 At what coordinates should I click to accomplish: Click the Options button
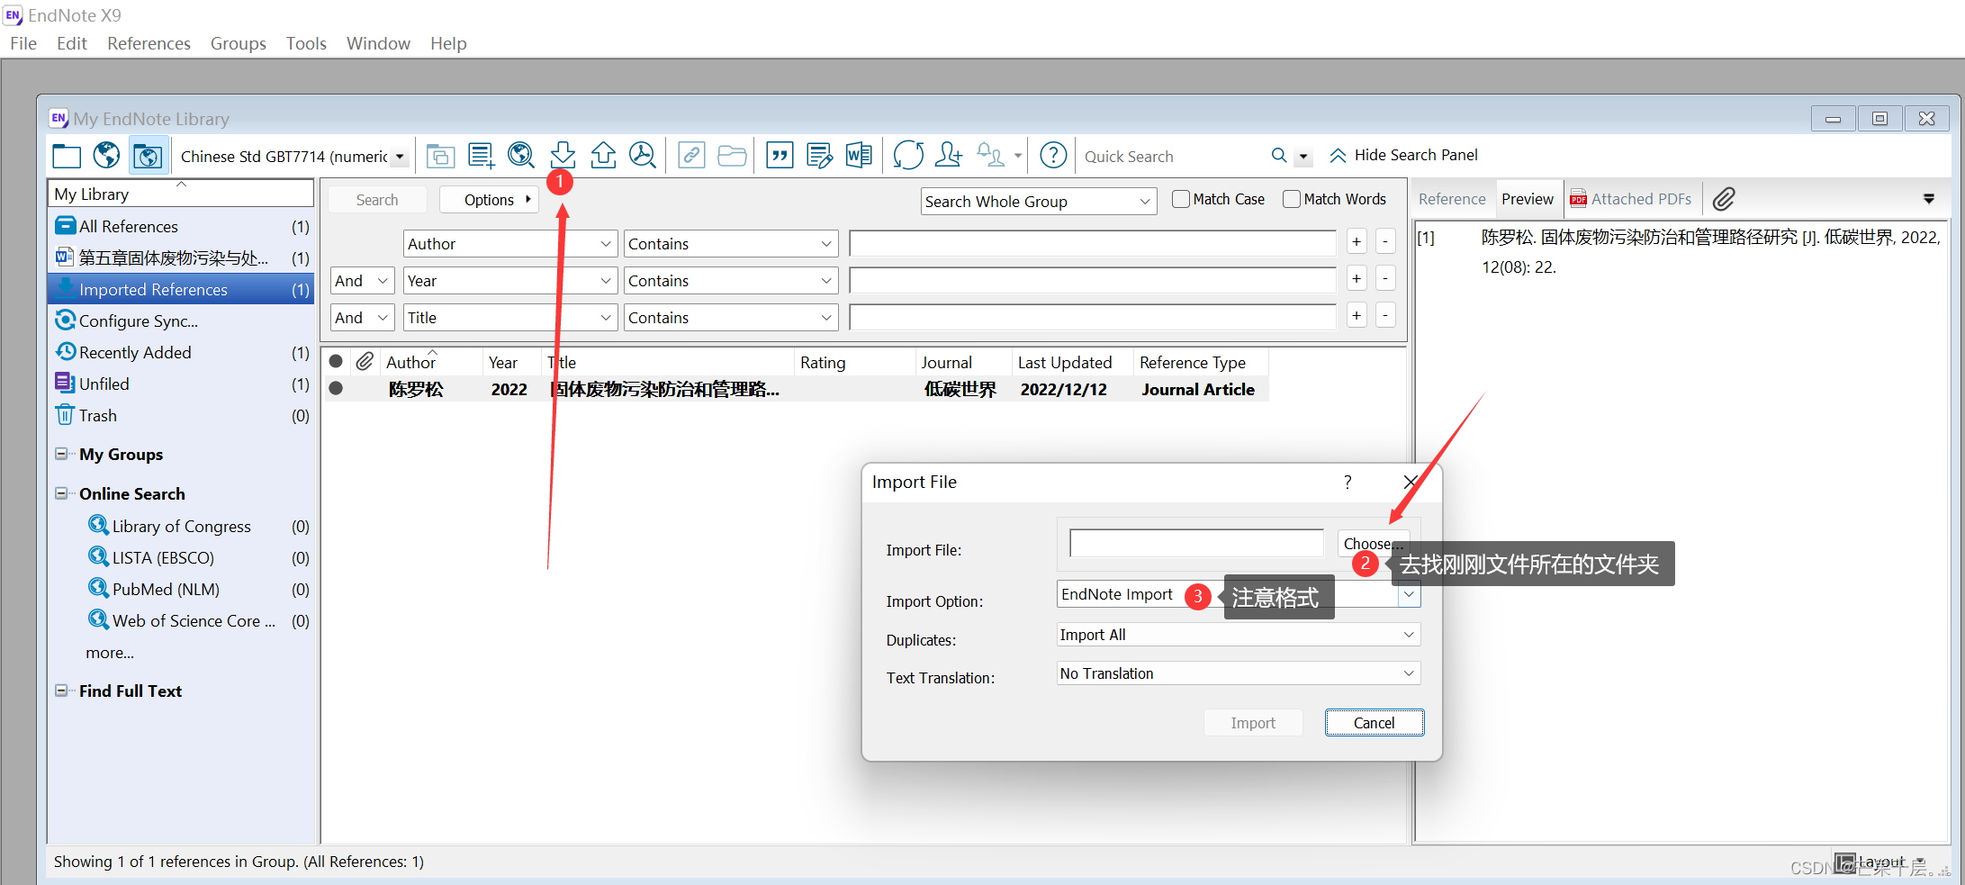489,200
